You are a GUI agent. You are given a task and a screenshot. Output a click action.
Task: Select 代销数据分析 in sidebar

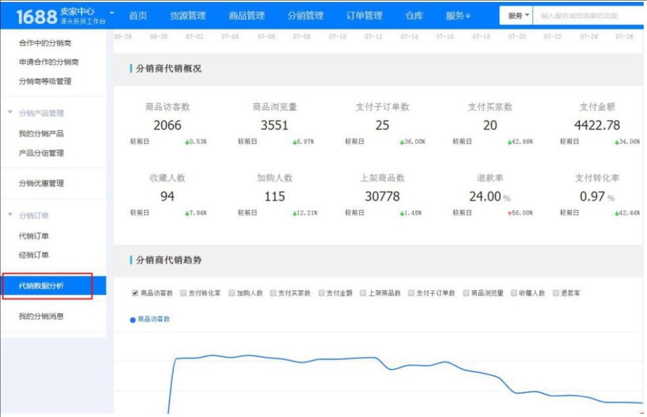point(54,286)
